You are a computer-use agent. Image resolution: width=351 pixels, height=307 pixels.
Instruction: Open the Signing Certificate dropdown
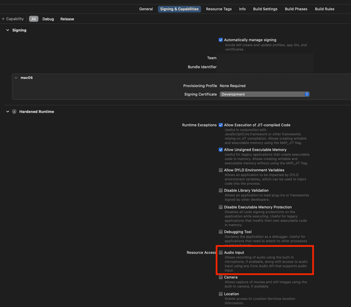264,94
